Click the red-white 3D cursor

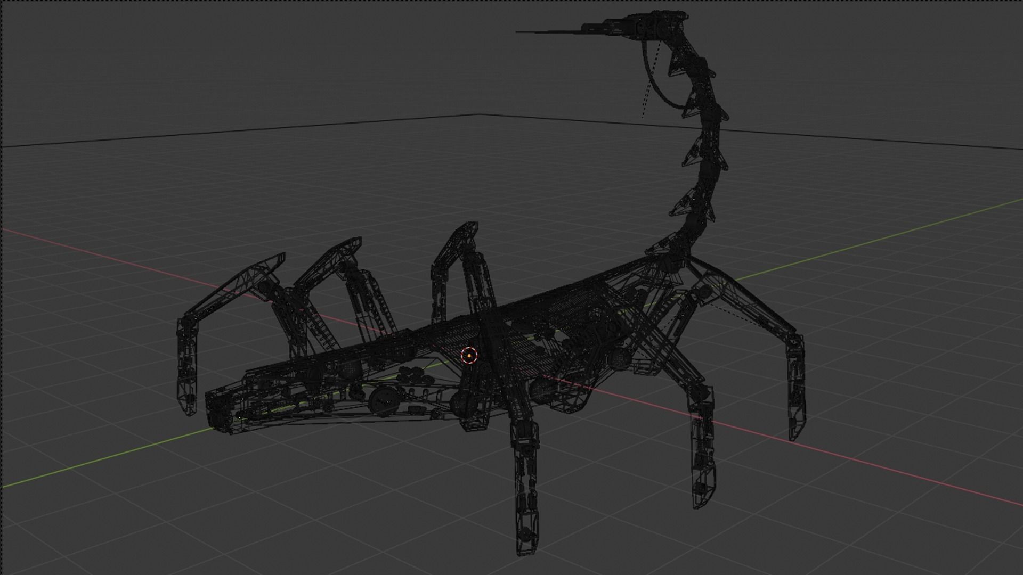pos(469,355)
